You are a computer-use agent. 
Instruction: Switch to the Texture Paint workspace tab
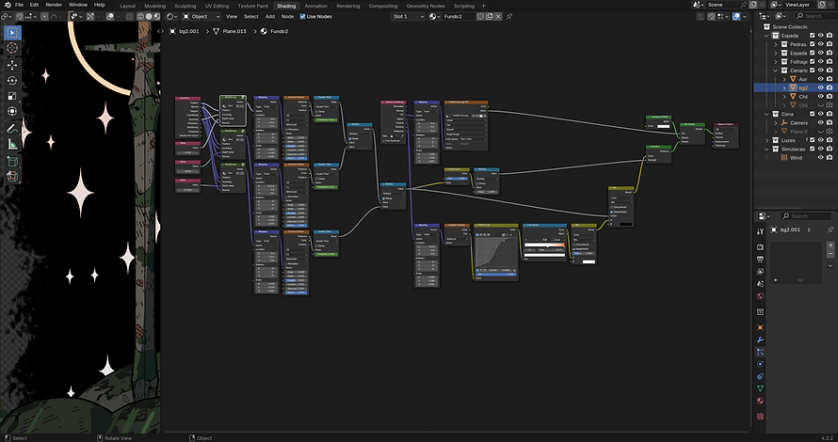click(252, 6)
